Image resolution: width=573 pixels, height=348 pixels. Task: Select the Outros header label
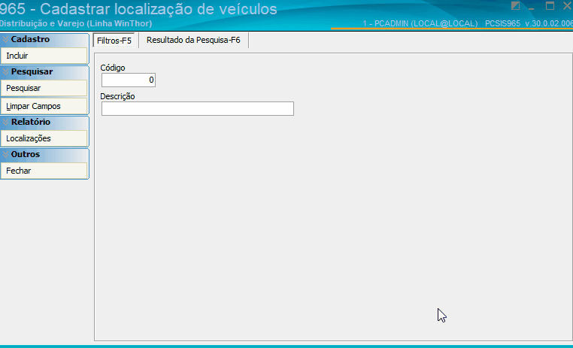(26, 154)
